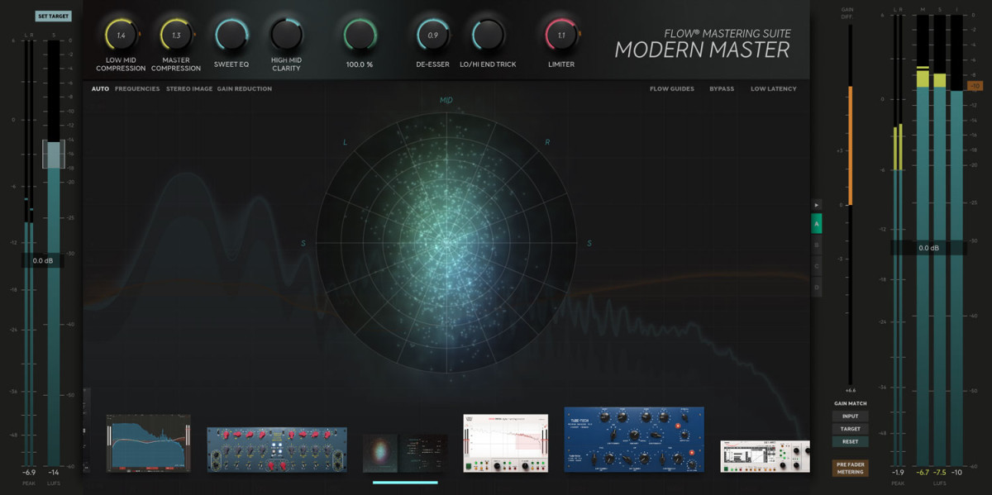
Task: Open the selected stereo image module thumbnail
Action: (x=405, y=454)
